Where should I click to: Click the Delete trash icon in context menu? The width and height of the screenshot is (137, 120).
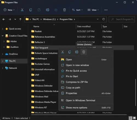coord(84,52)
